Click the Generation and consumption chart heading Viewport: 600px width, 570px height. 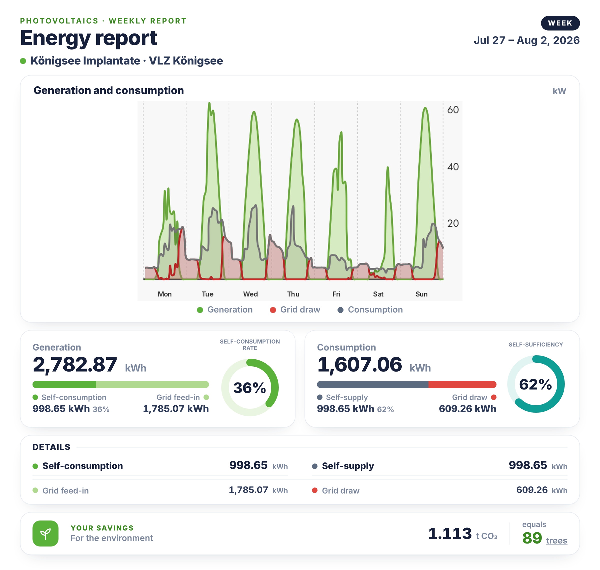[x=108, y=90]
